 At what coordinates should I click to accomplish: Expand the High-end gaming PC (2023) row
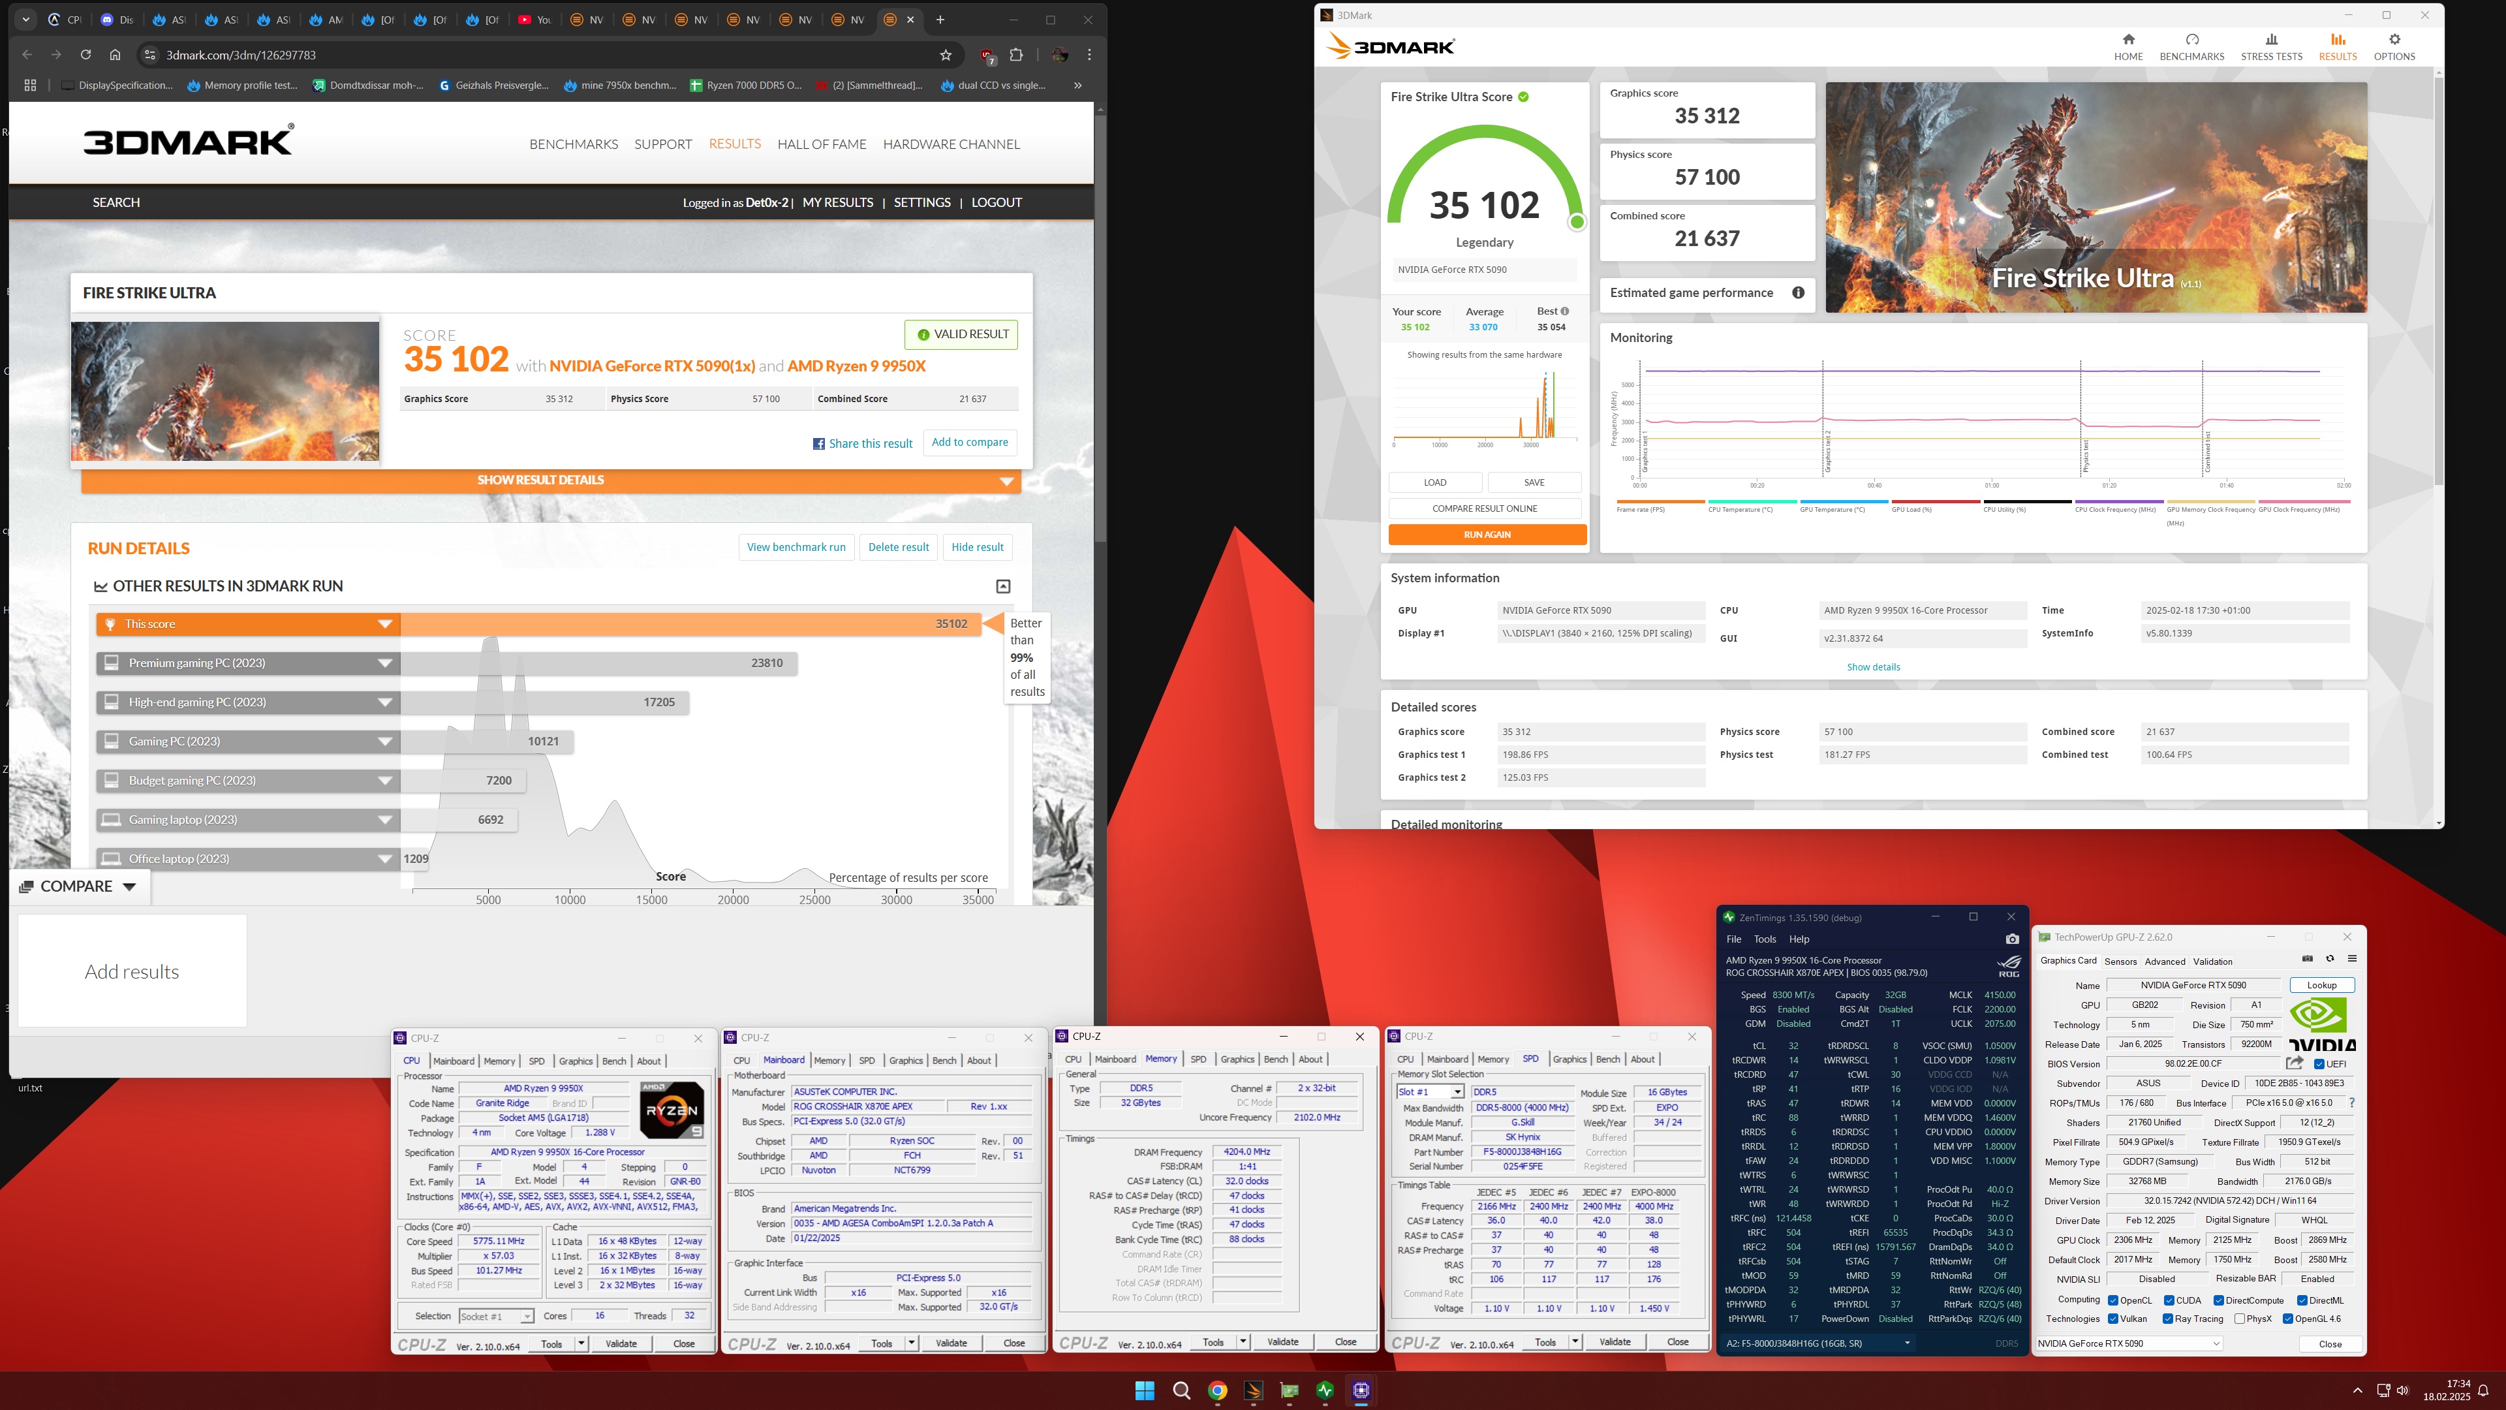[248, 702]
